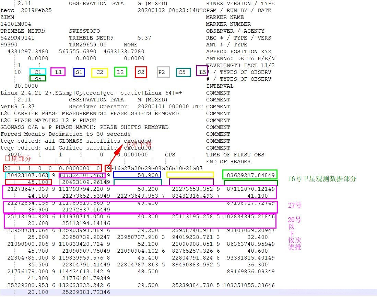Select the 'PGM / RUN BY / DATE' label
Image resolution: width=377 pixels, height=297 pixels.
(238, 10)
